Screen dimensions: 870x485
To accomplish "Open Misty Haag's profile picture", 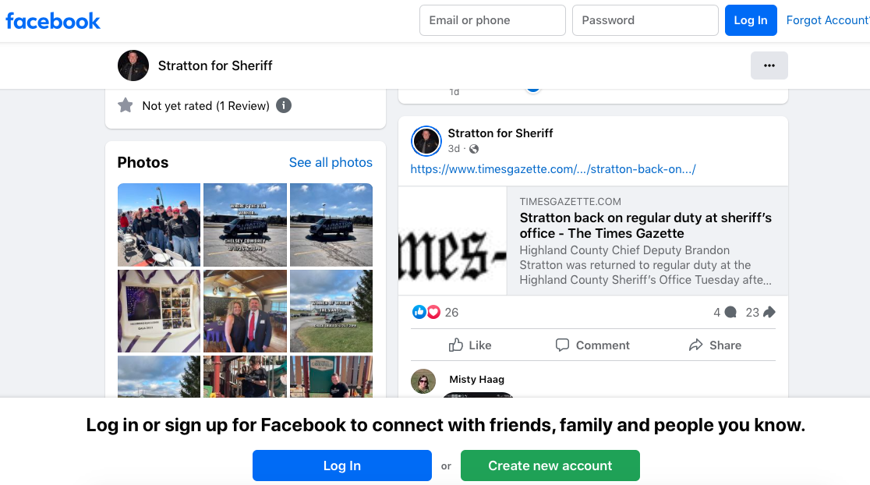I will [x=423, y=381].
